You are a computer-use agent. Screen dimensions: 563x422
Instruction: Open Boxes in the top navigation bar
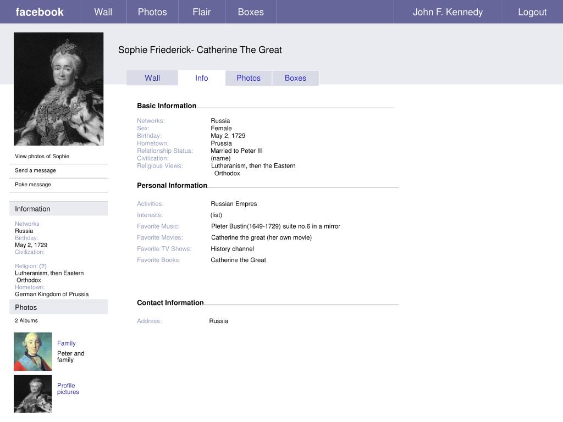(251, 12)
